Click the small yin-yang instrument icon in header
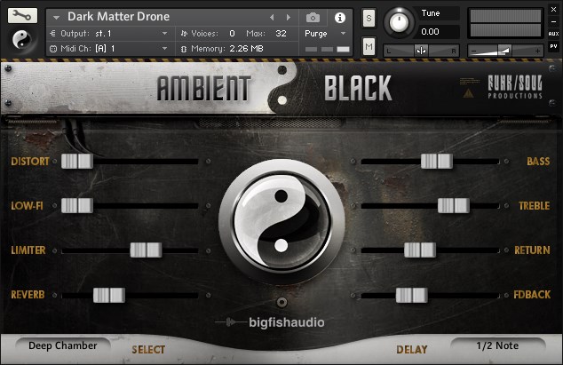Image resolution: width=563 pixels, height=365 pixels. (x=21, y=38)
